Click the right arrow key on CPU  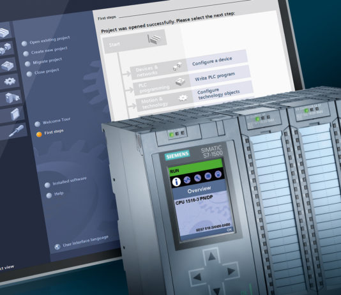pos(231,271)
